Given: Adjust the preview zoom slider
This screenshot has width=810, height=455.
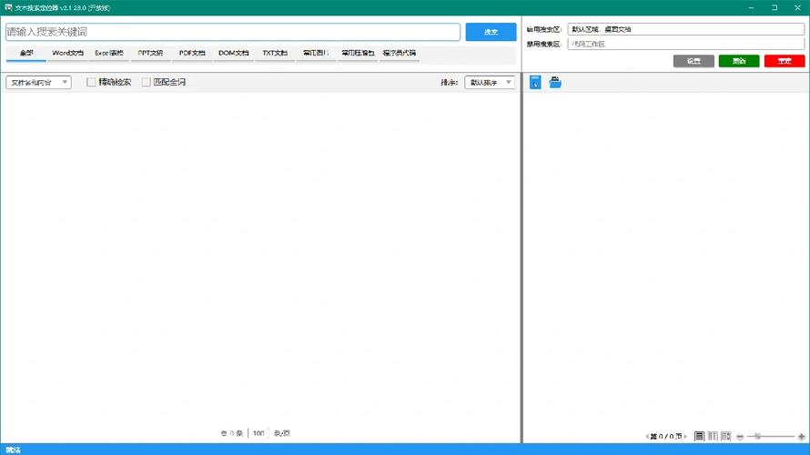Looking at the screenshot, I should (x=758, y=437).
